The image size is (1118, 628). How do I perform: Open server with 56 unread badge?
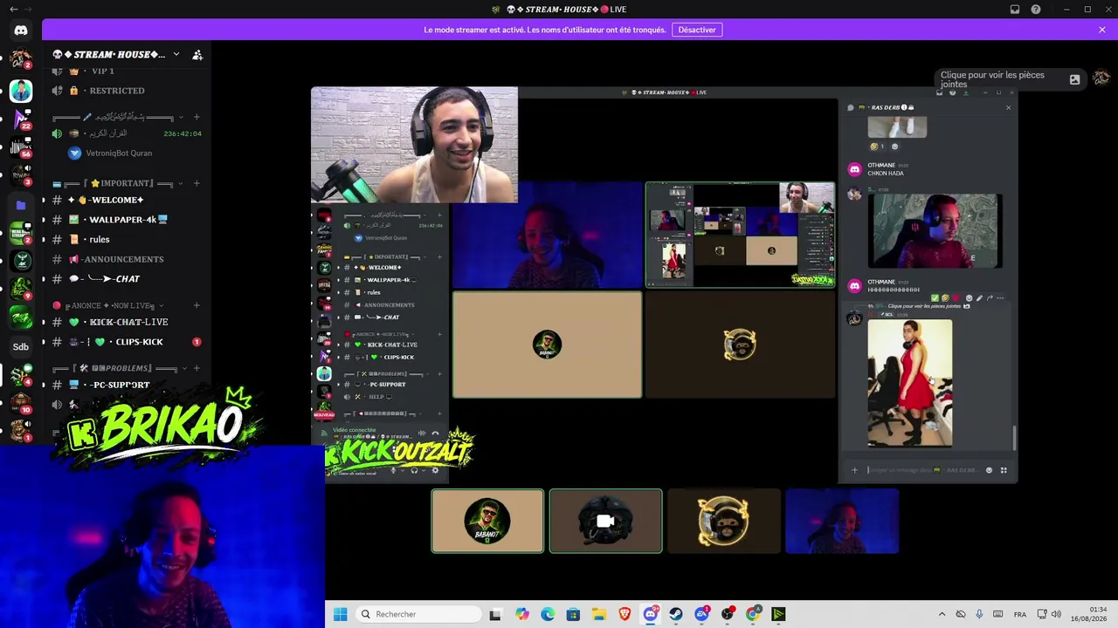21,147
